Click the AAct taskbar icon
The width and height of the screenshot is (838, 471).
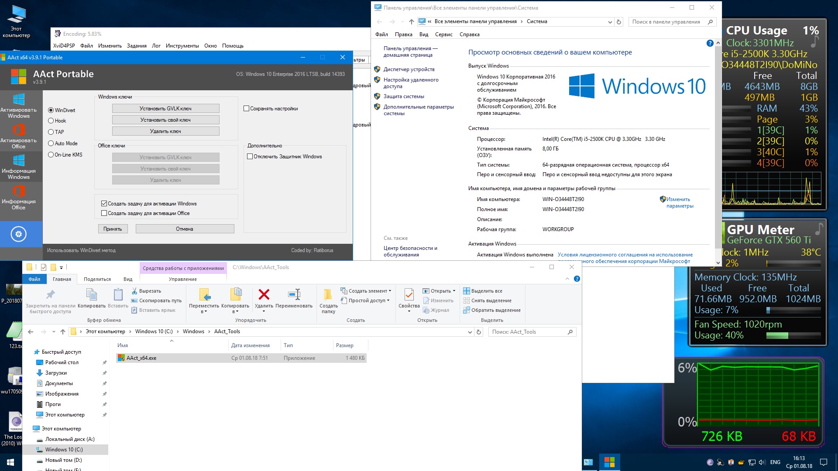click(x=609, y=462)
